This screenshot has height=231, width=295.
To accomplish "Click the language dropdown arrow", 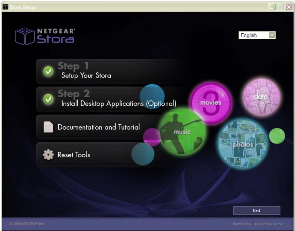I will [272, 35].
